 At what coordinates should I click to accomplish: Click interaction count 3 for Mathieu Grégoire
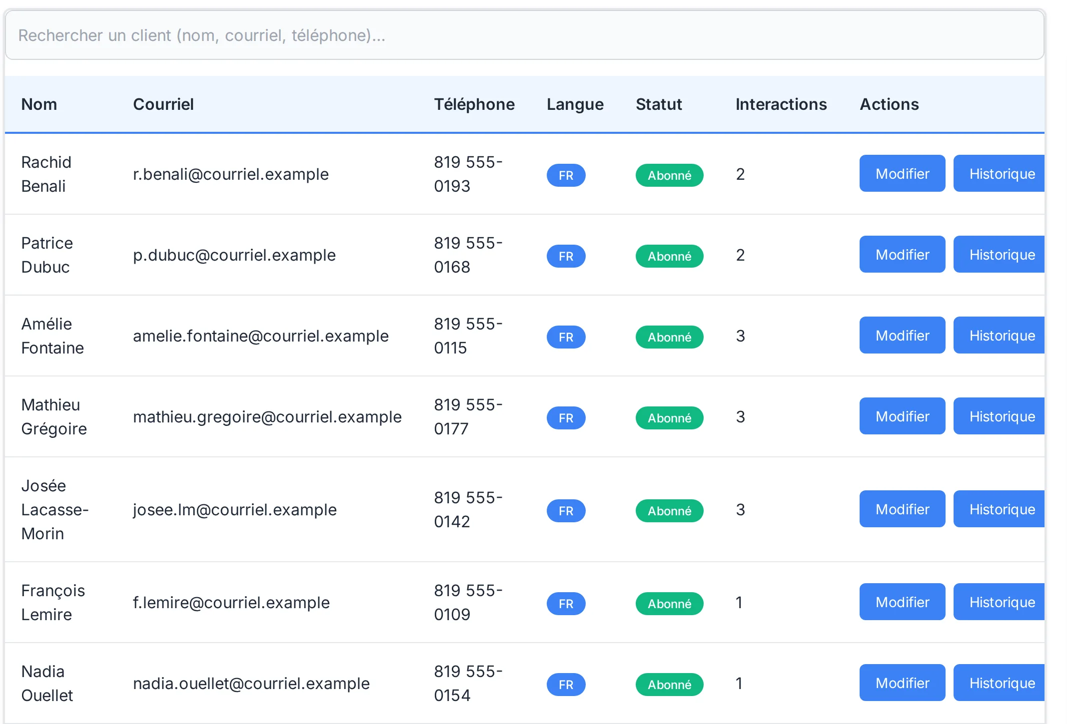point(740,417)
